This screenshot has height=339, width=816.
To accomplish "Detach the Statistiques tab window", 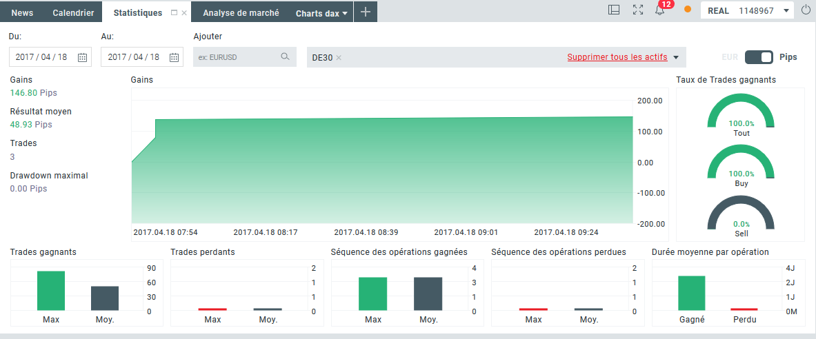I will [x=174, y=12].
